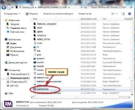Sort by the Имя column header
The height and width of the screenshot is (110, 135).
[35, 19]
